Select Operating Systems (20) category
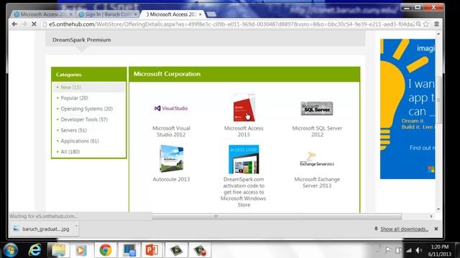 tap(86, 109)
